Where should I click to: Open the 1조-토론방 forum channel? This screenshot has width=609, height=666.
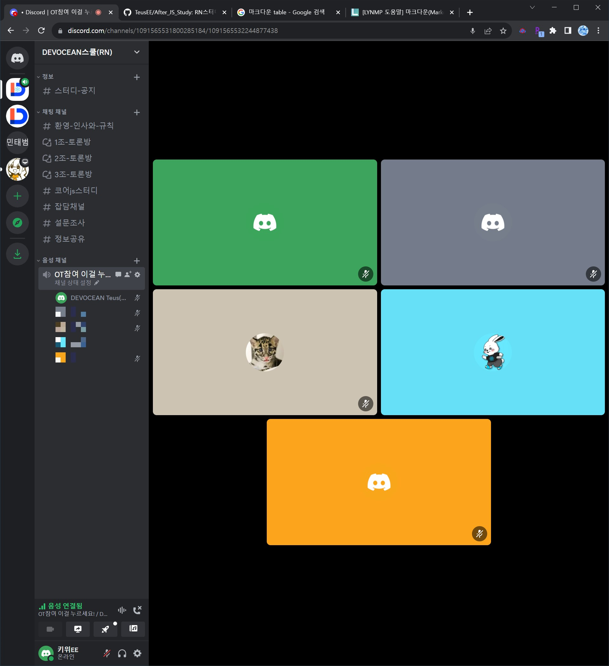[92, 142]
